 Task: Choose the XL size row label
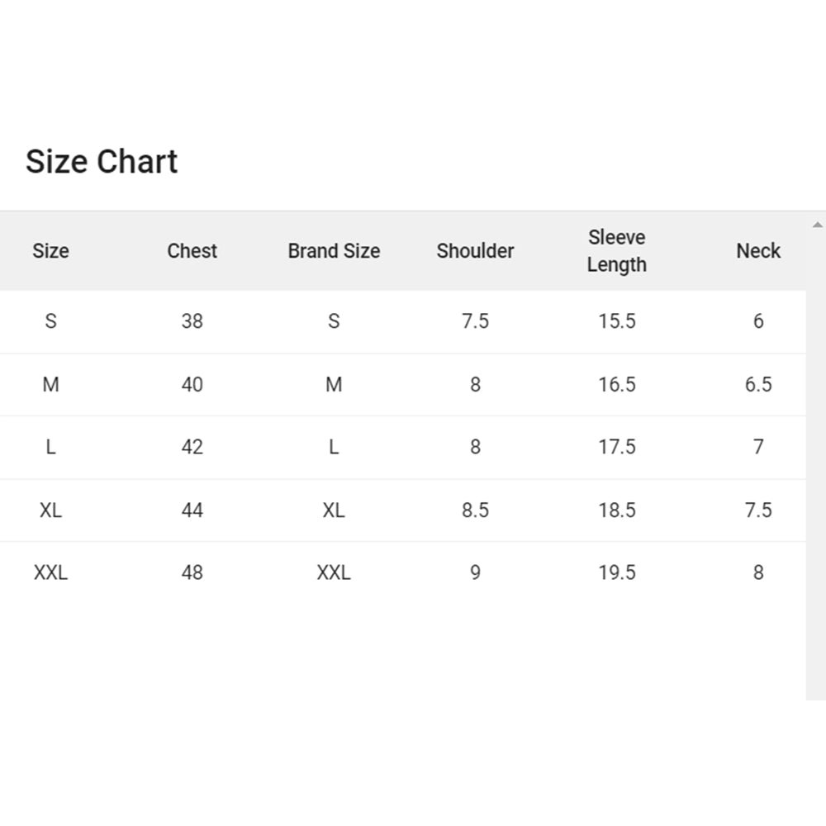[x=50, y=510]
